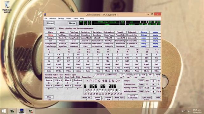204x114 pixels.
Task: Select the blue Strings bank button
Action: click(x=144, y=35)
